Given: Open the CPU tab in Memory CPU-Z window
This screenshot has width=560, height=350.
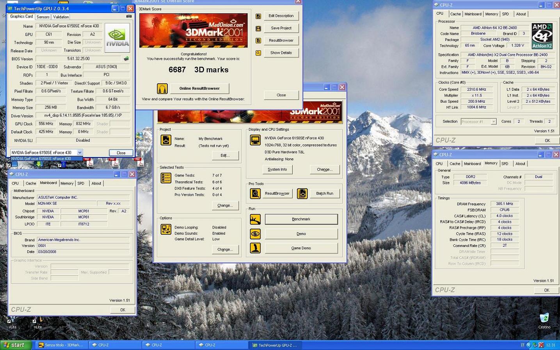Looking at the screenshot, I should (439, 164).
